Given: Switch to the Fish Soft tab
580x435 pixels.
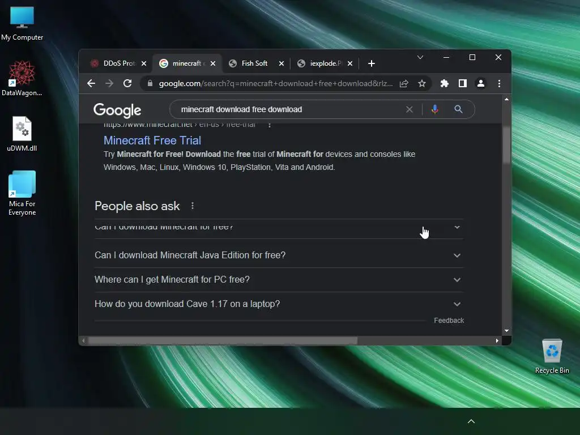Looking at the screenshot, I should point(254,63).
